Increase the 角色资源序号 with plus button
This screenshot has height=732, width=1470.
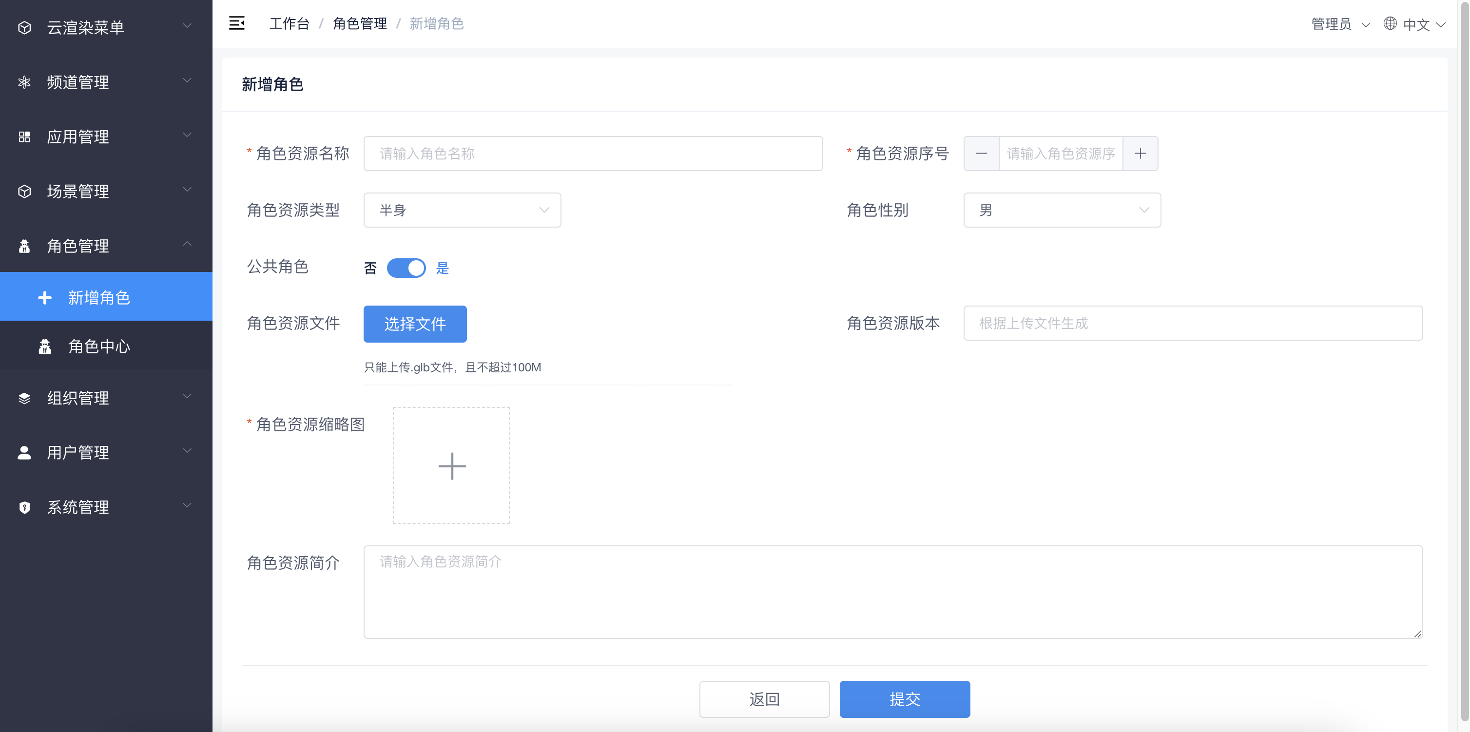1140,154
